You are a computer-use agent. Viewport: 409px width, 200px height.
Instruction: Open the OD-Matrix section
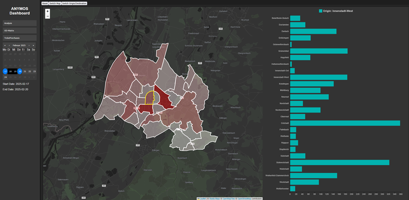[x=19, y=31]
